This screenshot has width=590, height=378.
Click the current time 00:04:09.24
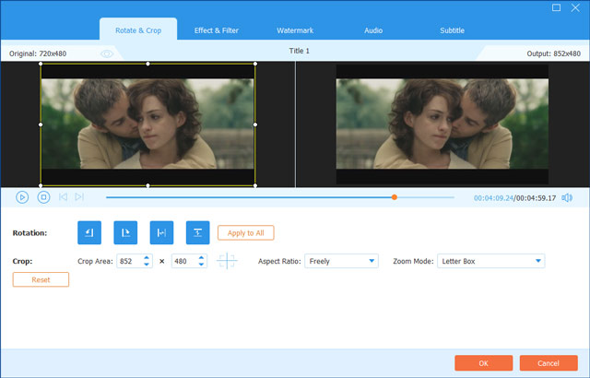pyautogui.click(x=493, y=198)
